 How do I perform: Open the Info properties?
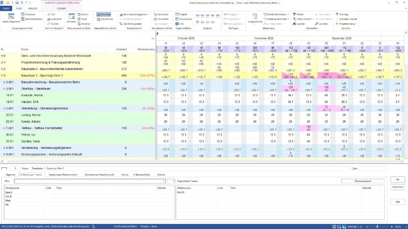coord(179,24)
